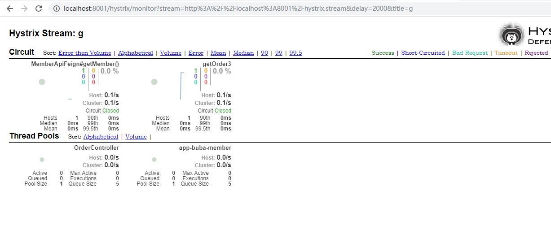Click the OrderController thread pool title
Image resolution: width=551 pixels, height=243 pixels.
click(97, 148)
